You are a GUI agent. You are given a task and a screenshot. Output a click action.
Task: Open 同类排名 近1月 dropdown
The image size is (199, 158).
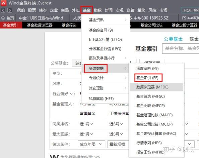coord(86,124)
